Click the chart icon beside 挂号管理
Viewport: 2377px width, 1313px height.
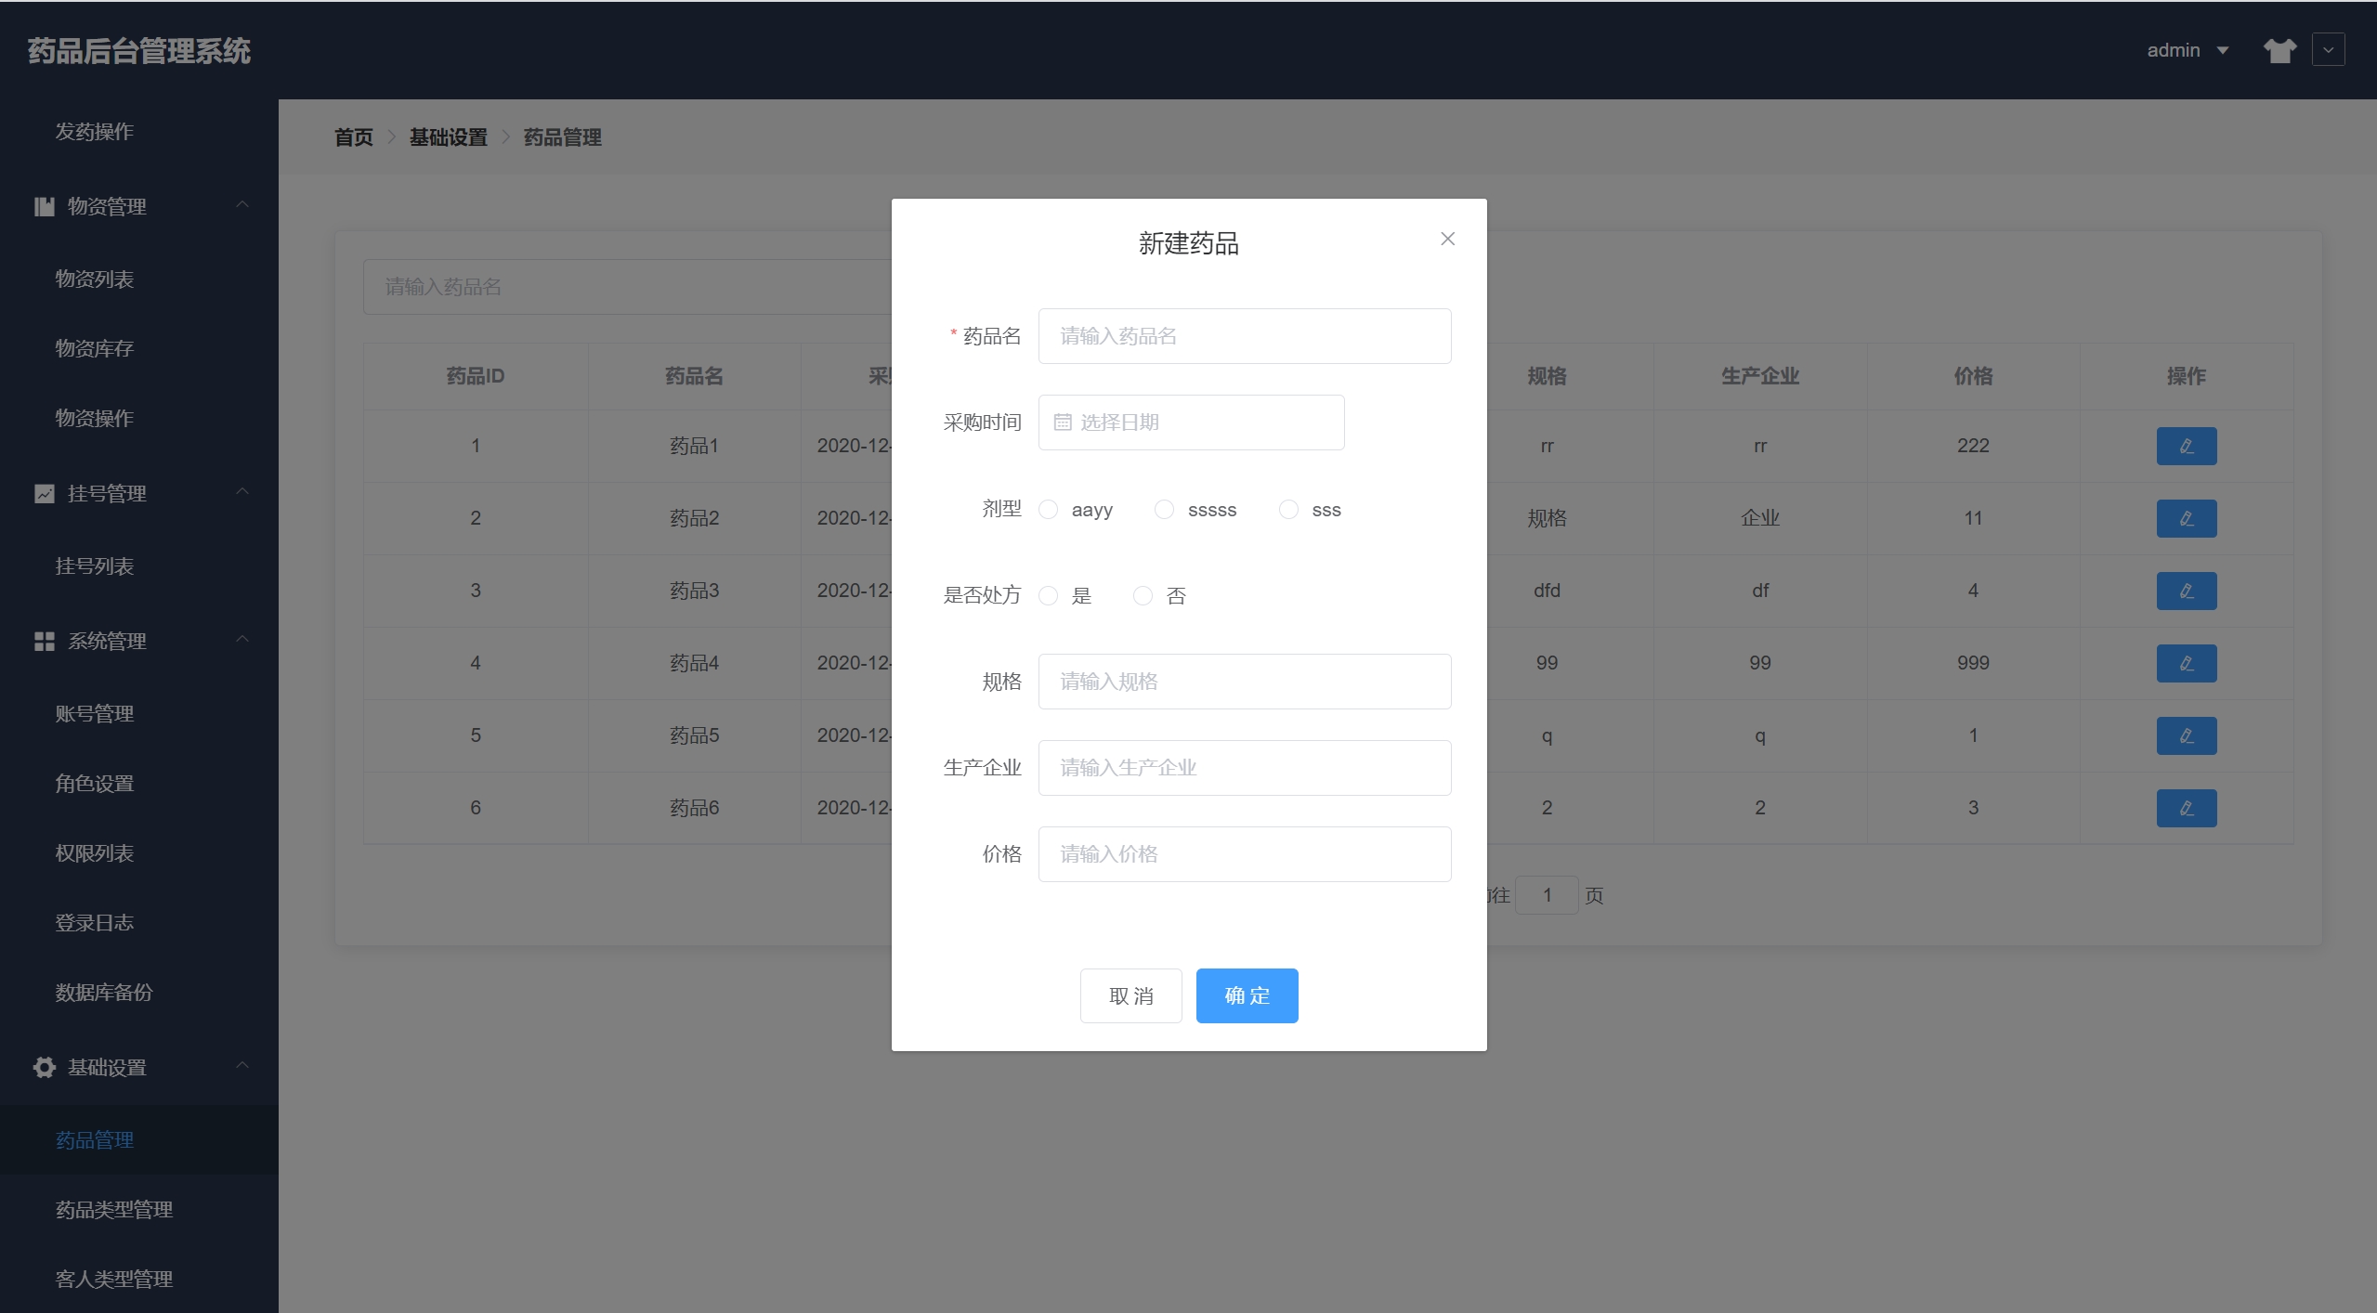point(44,493)
